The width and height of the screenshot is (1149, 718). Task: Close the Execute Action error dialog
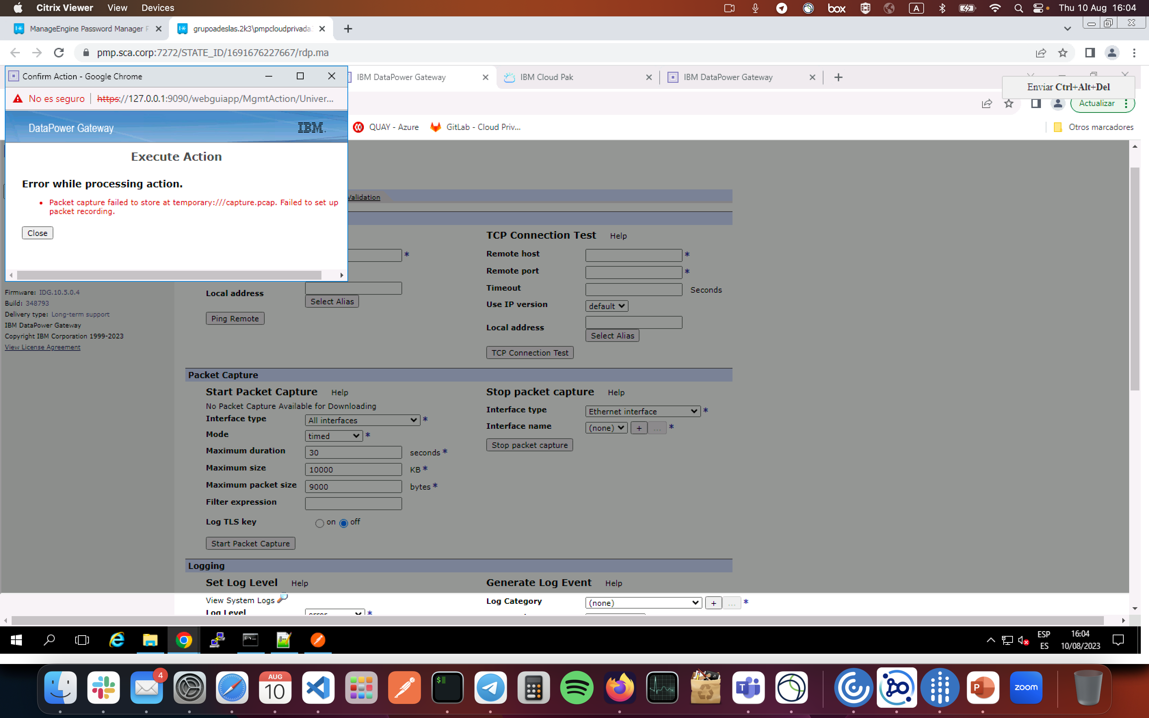[38, 233]
